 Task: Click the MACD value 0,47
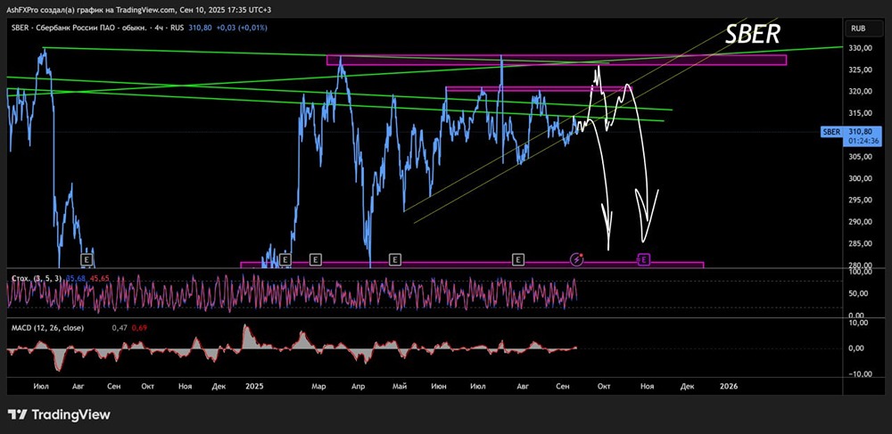[119, 328]
